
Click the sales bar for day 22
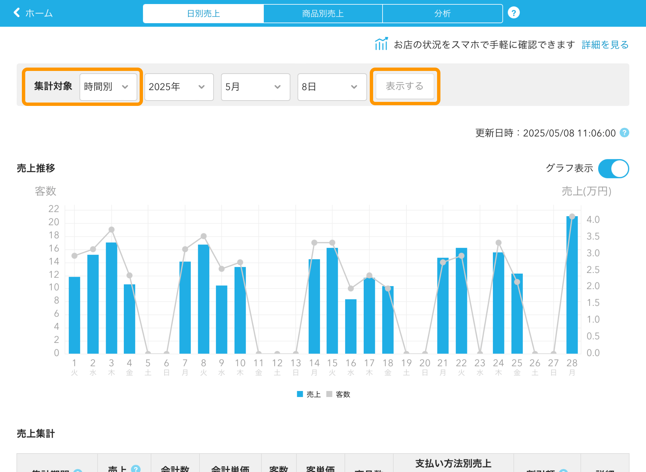coord(461,301)
